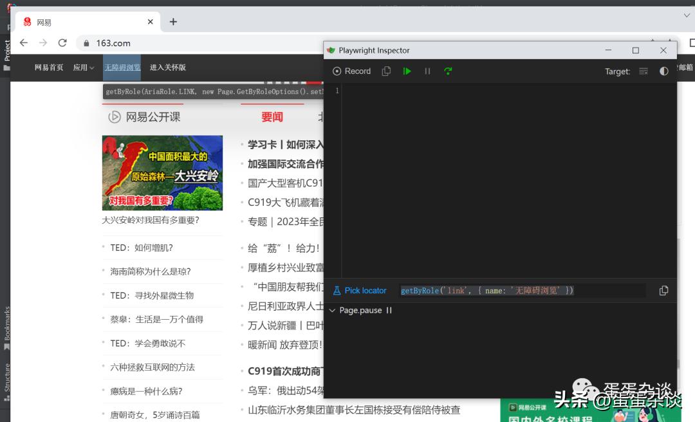
Task: Resume script execution with the green play icon
Action: pos(407,71)
